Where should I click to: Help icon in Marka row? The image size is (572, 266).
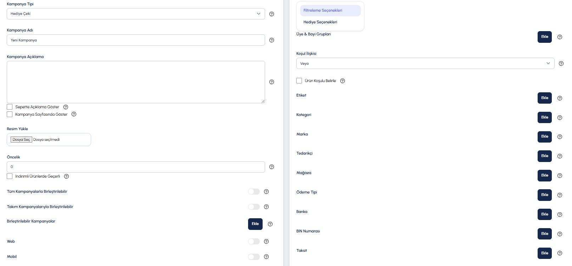(x=560, y=137)
